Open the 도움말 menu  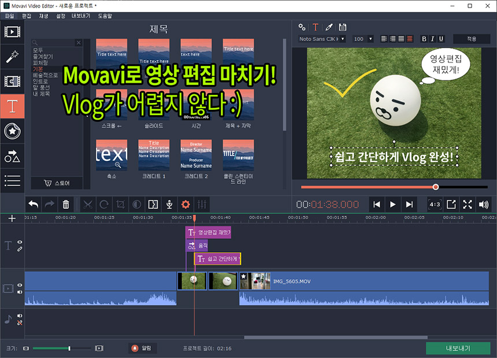(x=105, y=16)
